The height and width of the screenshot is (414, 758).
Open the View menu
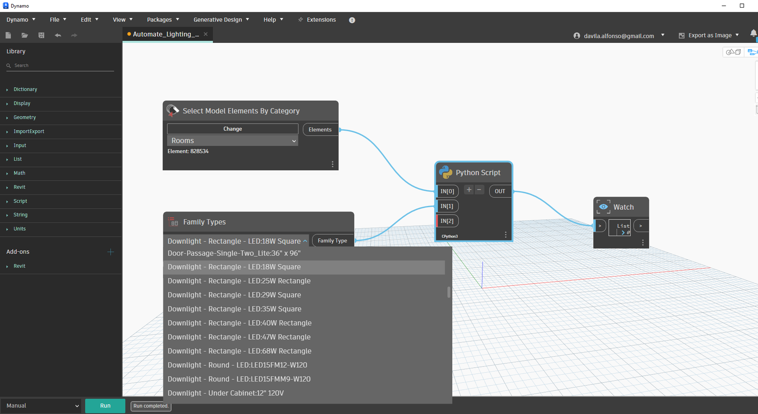pyautogui.click(x=123, y=20)
